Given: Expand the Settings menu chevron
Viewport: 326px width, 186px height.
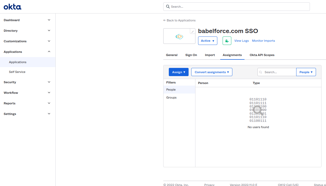Looking at the screenshot, I should [x=49, y=114].
